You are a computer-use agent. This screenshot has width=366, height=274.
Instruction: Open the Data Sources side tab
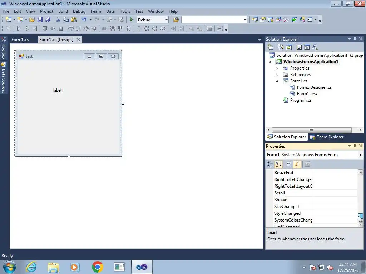click(4, 78)
